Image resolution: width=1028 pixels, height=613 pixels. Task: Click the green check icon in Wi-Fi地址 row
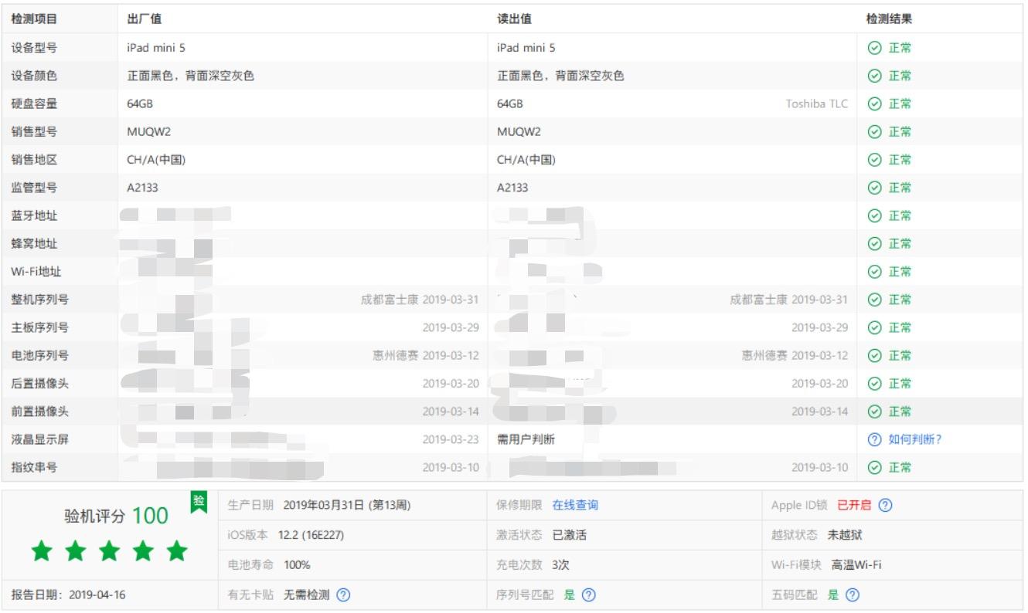click(x=874, y=272)
